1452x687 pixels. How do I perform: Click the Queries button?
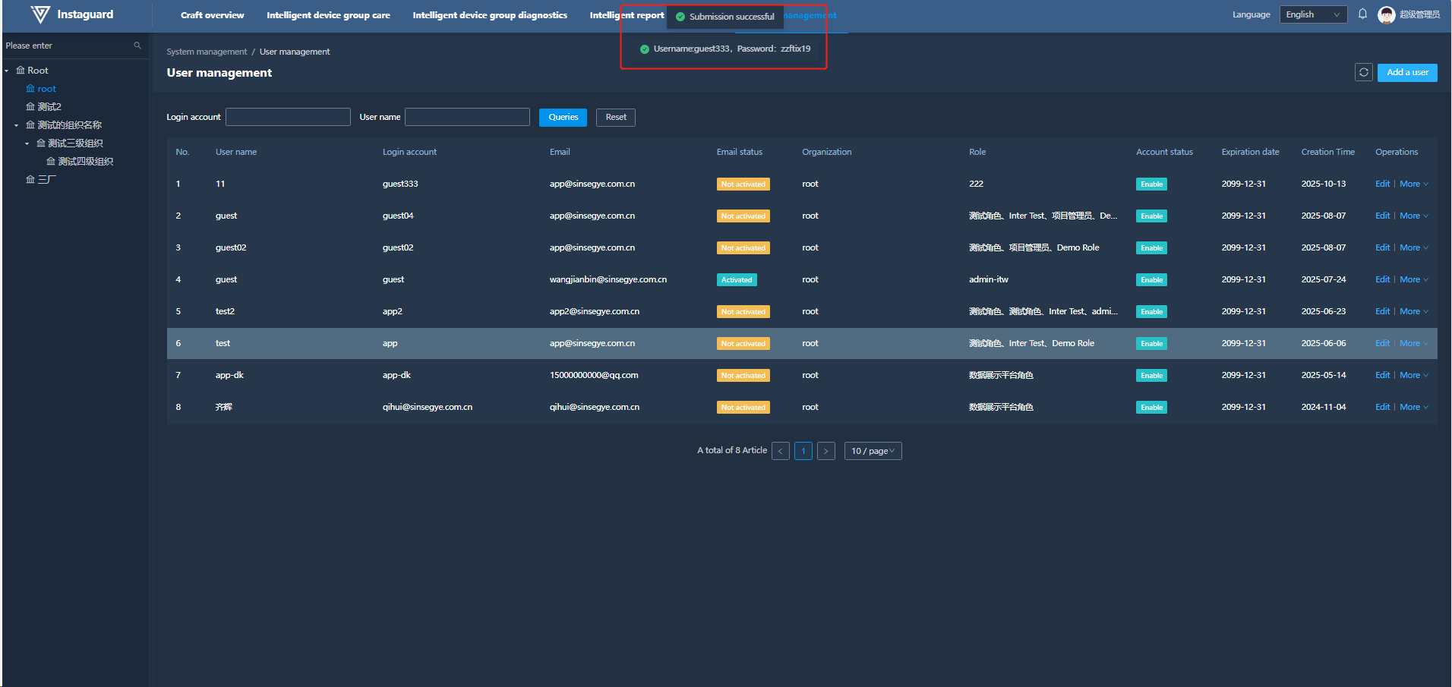pos(563,118)
